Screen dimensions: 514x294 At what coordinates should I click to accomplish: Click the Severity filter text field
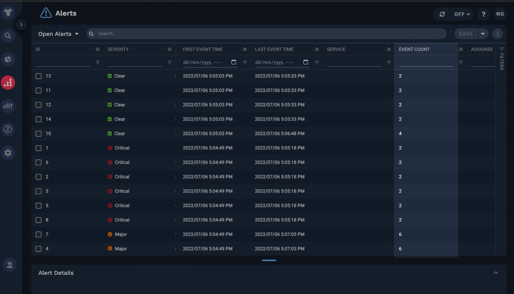tap(135, 62)
